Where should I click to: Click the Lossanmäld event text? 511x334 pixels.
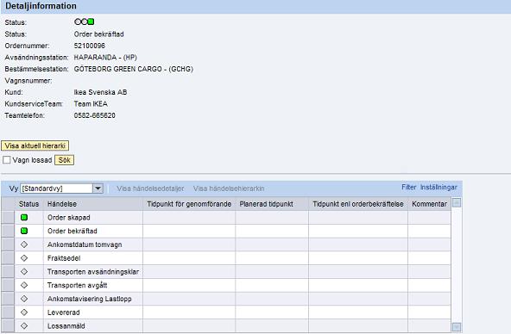(66, 326)
